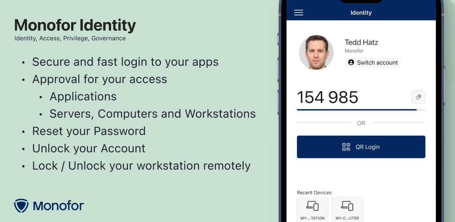Image resolution: width=455 pixels, height=222 pixels.
Task: Open the MY-C...UTER recent device
Action: pyautogui.click(x=347, y=210)
